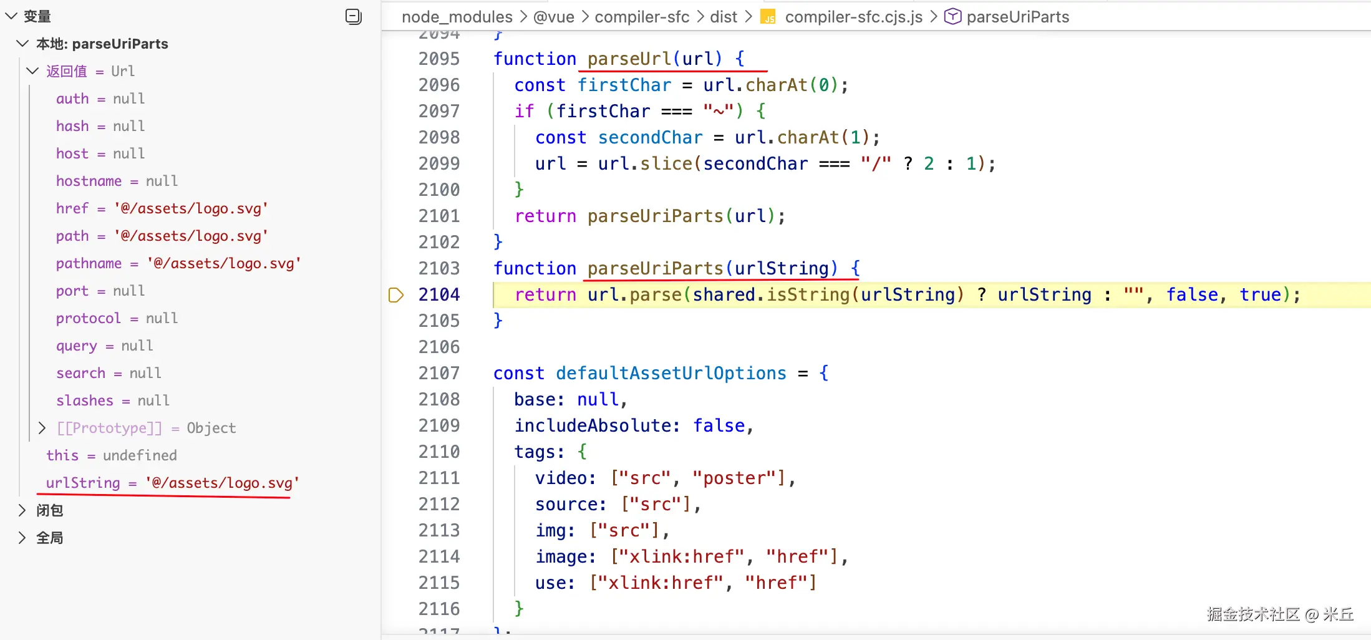Click url.slice on line 2099
The height and width of the screenshot is (640, 1371).
click(x=645, y=163)
